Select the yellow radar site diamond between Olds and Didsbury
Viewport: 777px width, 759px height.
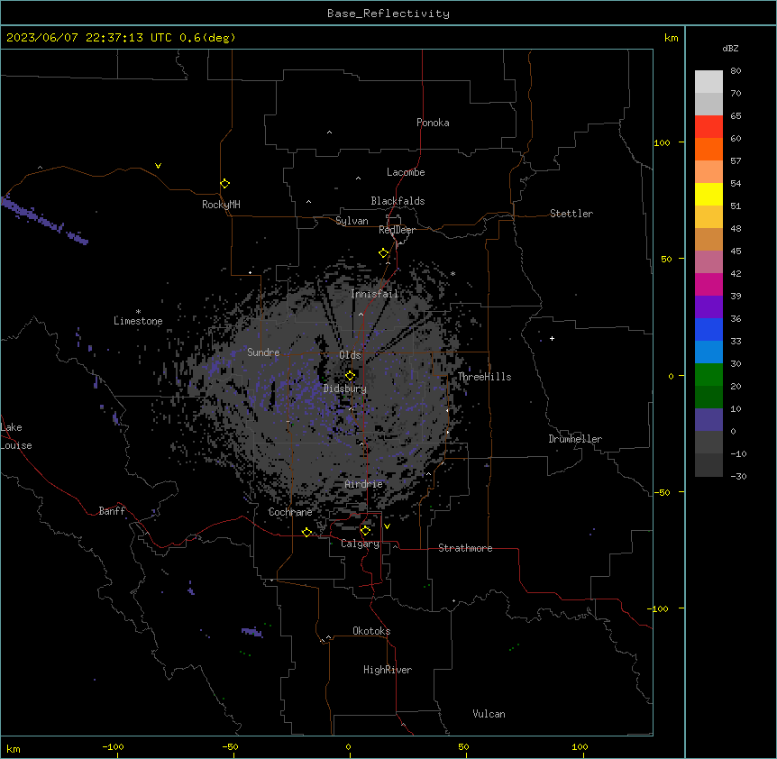[x=350, y=376]
